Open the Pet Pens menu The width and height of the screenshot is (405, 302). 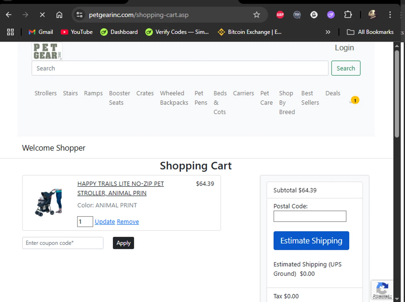(x=201, y=98)
